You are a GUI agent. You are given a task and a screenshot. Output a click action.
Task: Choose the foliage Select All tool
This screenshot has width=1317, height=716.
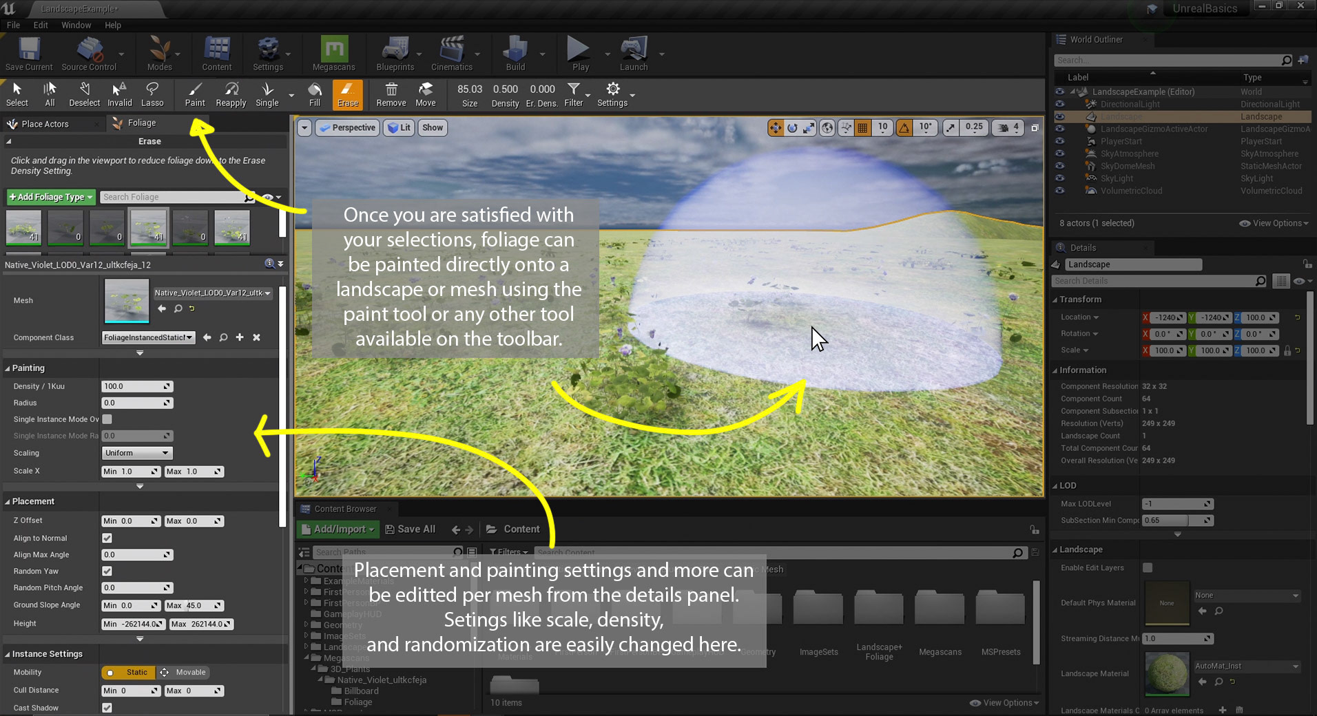pyautogui.click(x=50, y=95)
